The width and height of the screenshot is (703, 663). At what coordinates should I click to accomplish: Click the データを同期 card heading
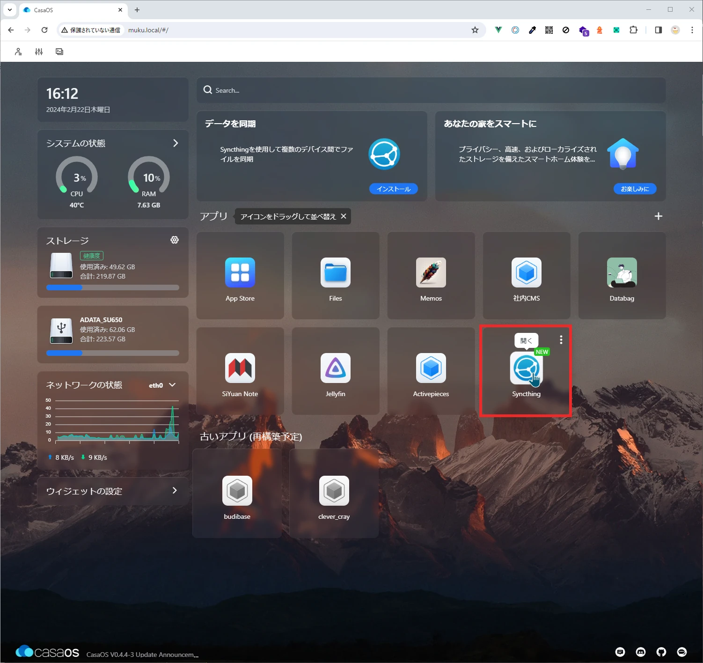[230, 124]
